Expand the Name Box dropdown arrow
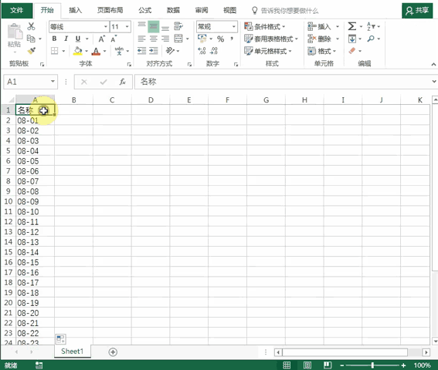 click(53, 82)
